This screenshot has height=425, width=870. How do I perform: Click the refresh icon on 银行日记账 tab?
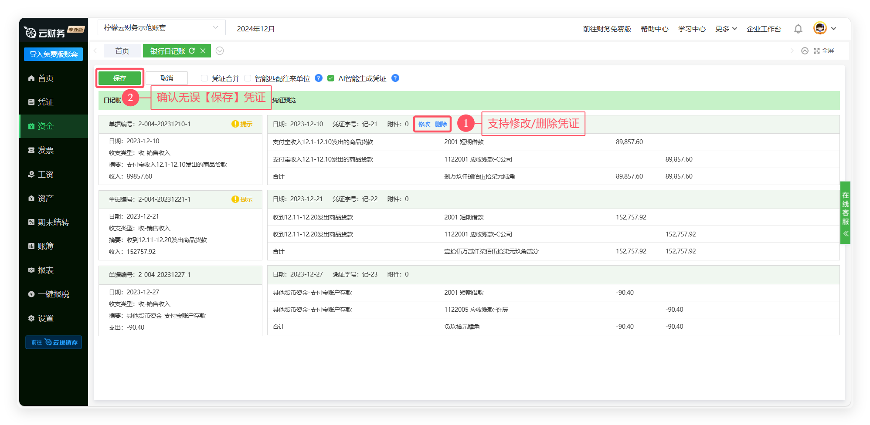click(192, 51)
